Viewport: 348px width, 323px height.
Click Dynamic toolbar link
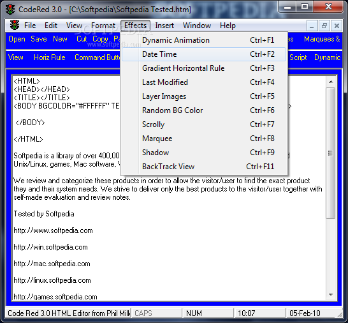point(328,57)
